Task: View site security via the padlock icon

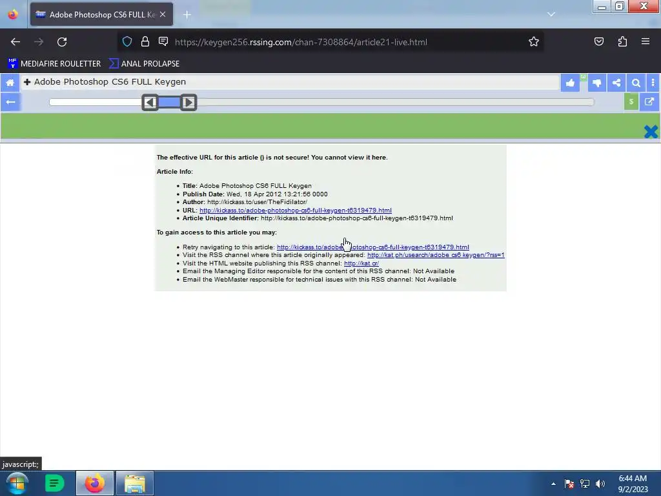Action: 145,41
